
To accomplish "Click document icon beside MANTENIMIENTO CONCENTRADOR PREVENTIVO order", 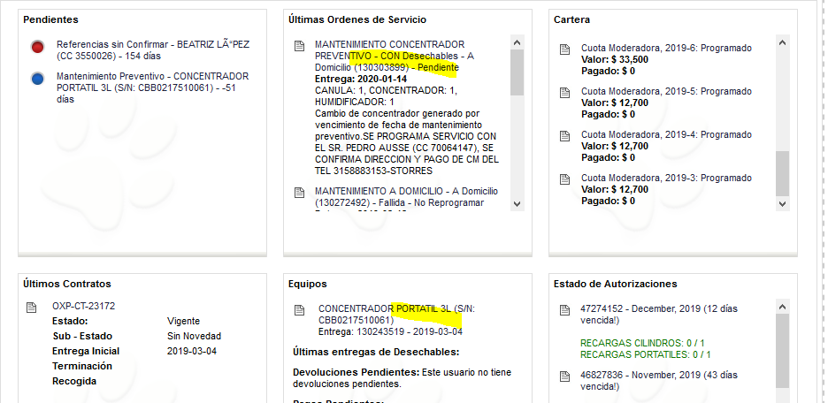I will 299,46.
